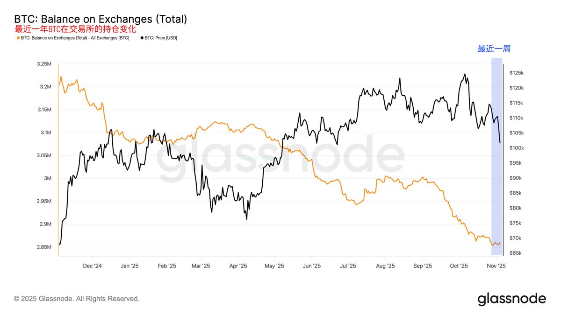The image size is (561, 315).
Task: Click the chart title 'BTC: Balance on Exchanges (Total)'
Action: [101, 19]
